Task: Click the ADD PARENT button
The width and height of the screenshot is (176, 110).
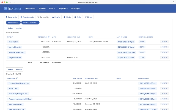Action: [13, 23]
